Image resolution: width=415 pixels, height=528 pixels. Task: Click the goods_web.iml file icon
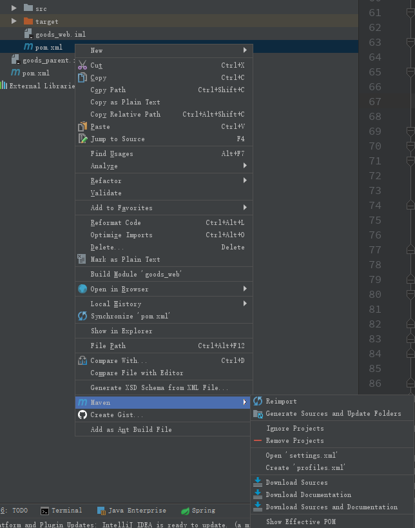28,34
